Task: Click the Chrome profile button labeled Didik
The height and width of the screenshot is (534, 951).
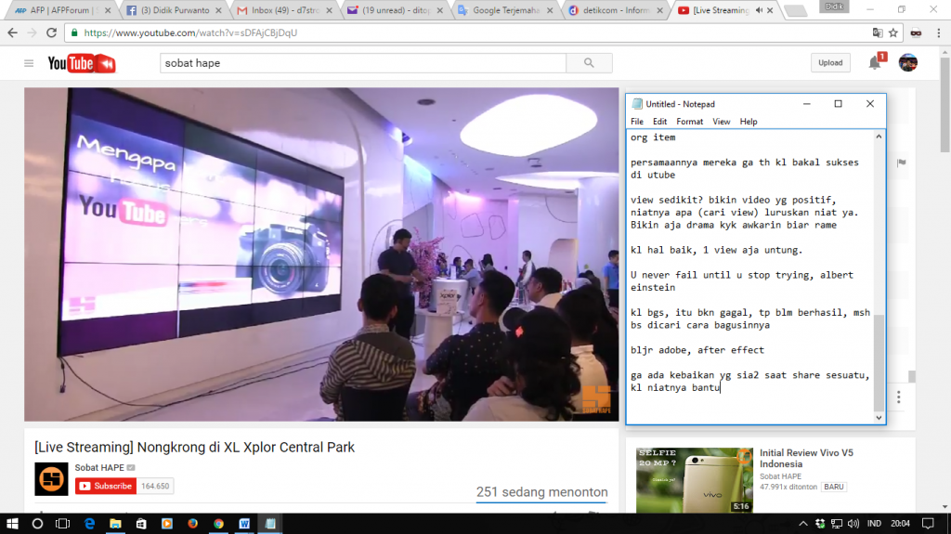Action: [834, 7]
